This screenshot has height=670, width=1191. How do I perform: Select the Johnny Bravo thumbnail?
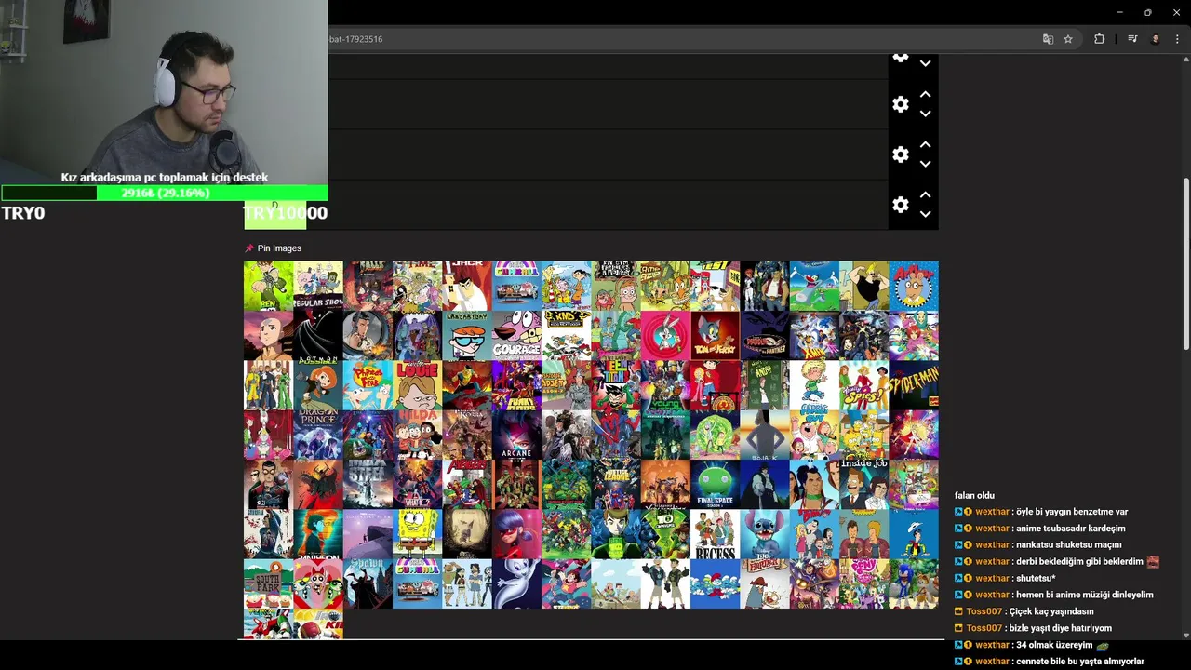pos(864,286)
